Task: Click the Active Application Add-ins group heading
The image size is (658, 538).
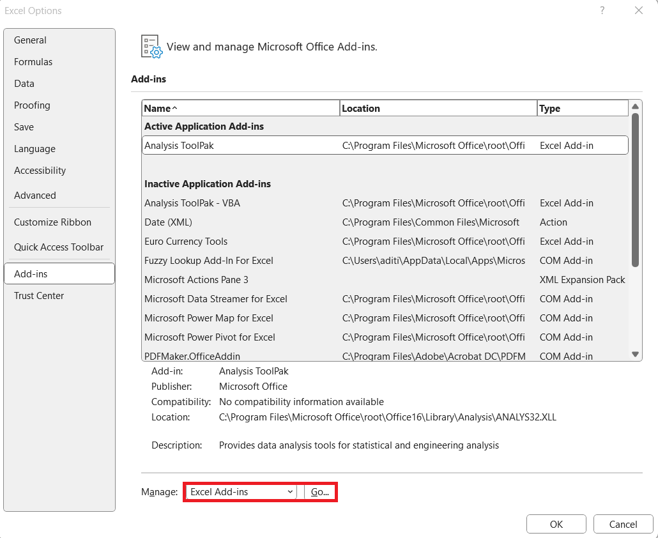Action: coord(204,127)
